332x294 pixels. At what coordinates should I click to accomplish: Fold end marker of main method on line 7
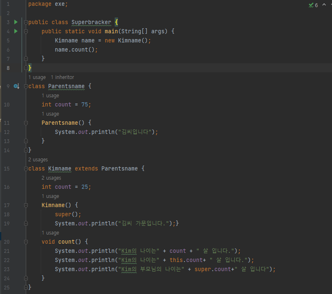[x=26, y=59]
